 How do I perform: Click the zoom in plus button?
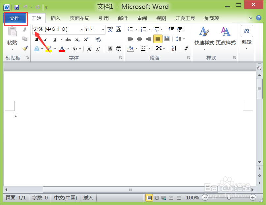pyautogui.click(x=253, y=197)
